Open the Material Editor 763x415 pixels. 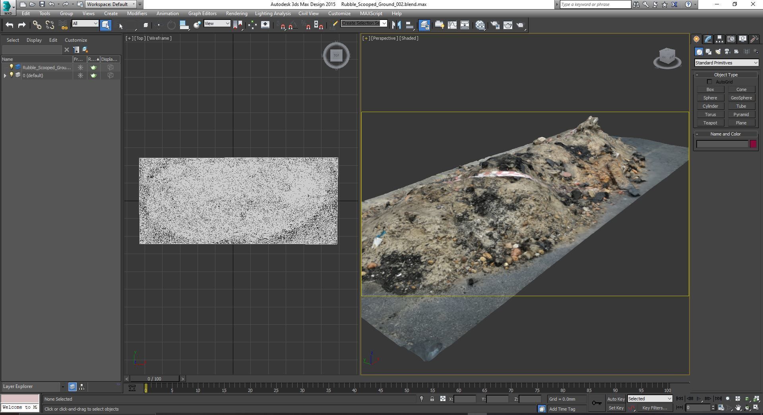click(480, 25)
